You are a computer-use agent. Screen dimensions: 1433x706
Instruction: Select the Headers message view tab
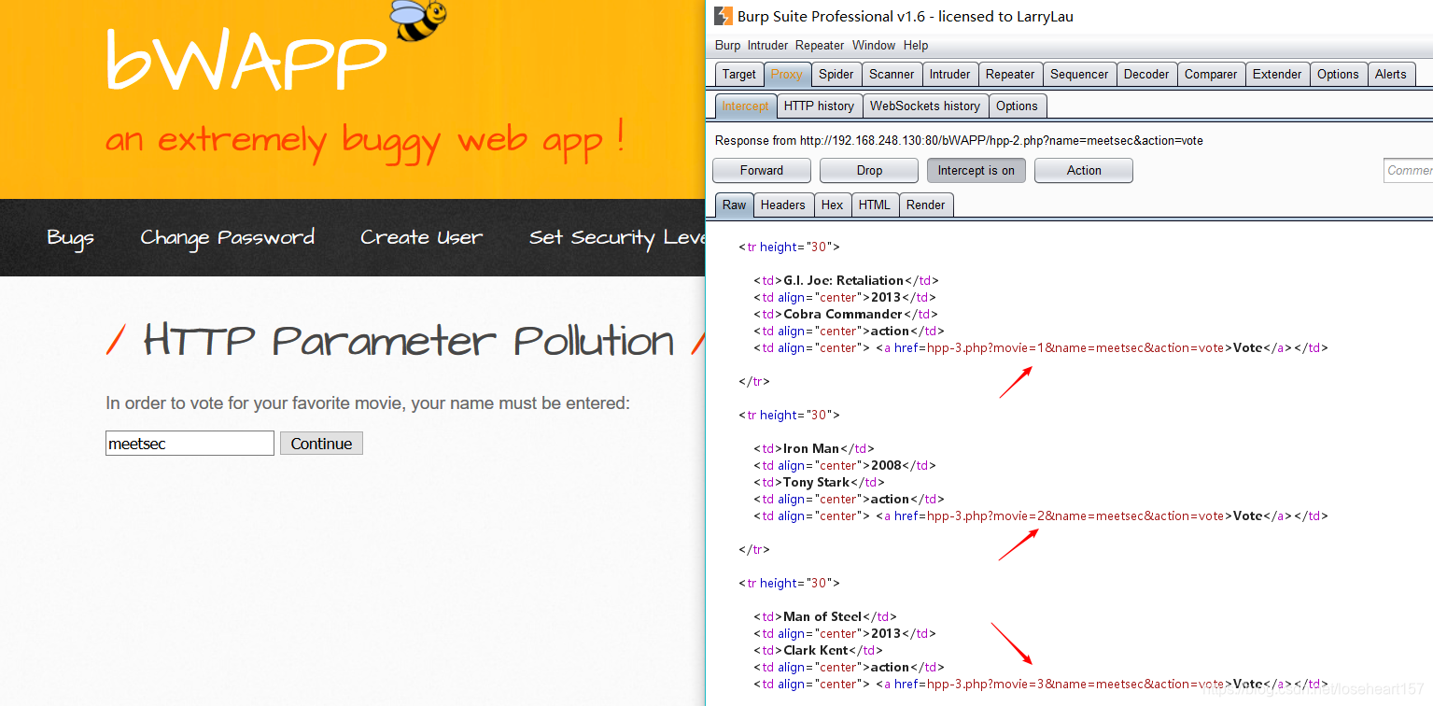[782, 205]
